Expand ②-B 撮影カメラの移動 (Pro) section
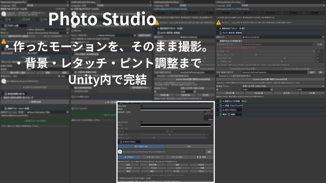 [270, 101]
